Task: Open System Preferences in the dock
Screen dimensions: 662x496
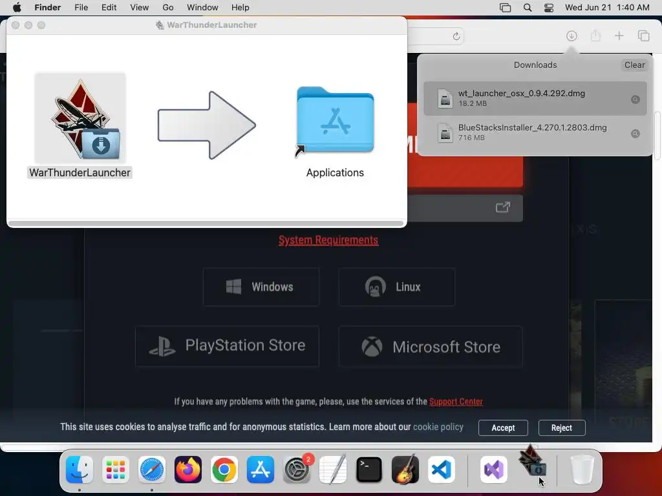Action: click(296, 470)
